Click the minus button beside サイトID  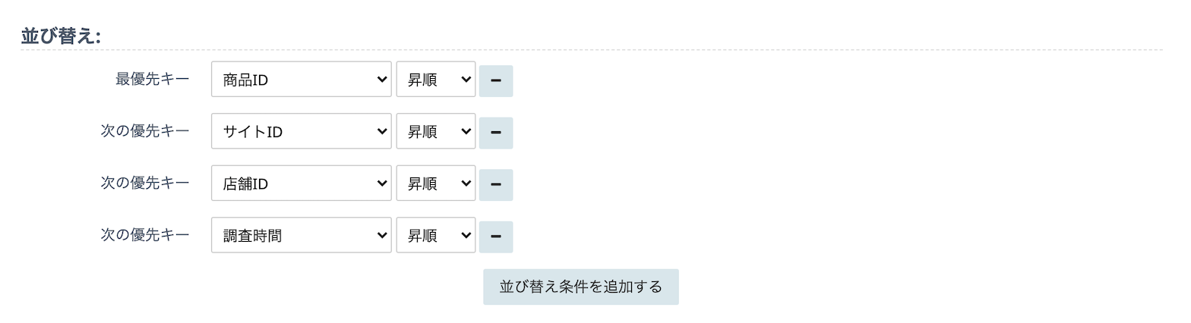point(496,133)
